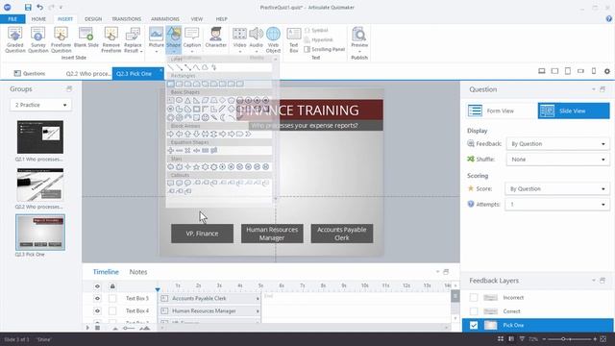Screen dimensions: 615x346
Task: Open the Caption insert menu
Action: coord(192,39)
